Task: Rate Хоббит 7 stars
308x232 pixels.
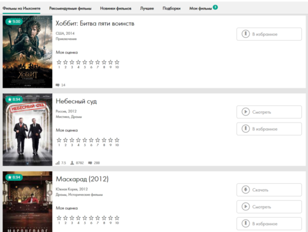Action: 97,63
